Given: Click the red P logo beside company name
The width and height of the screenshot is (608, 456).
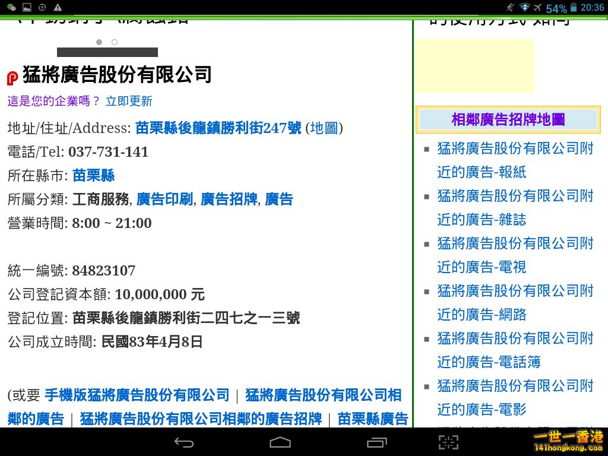Looking at the screenshot, I should (12, 78).
